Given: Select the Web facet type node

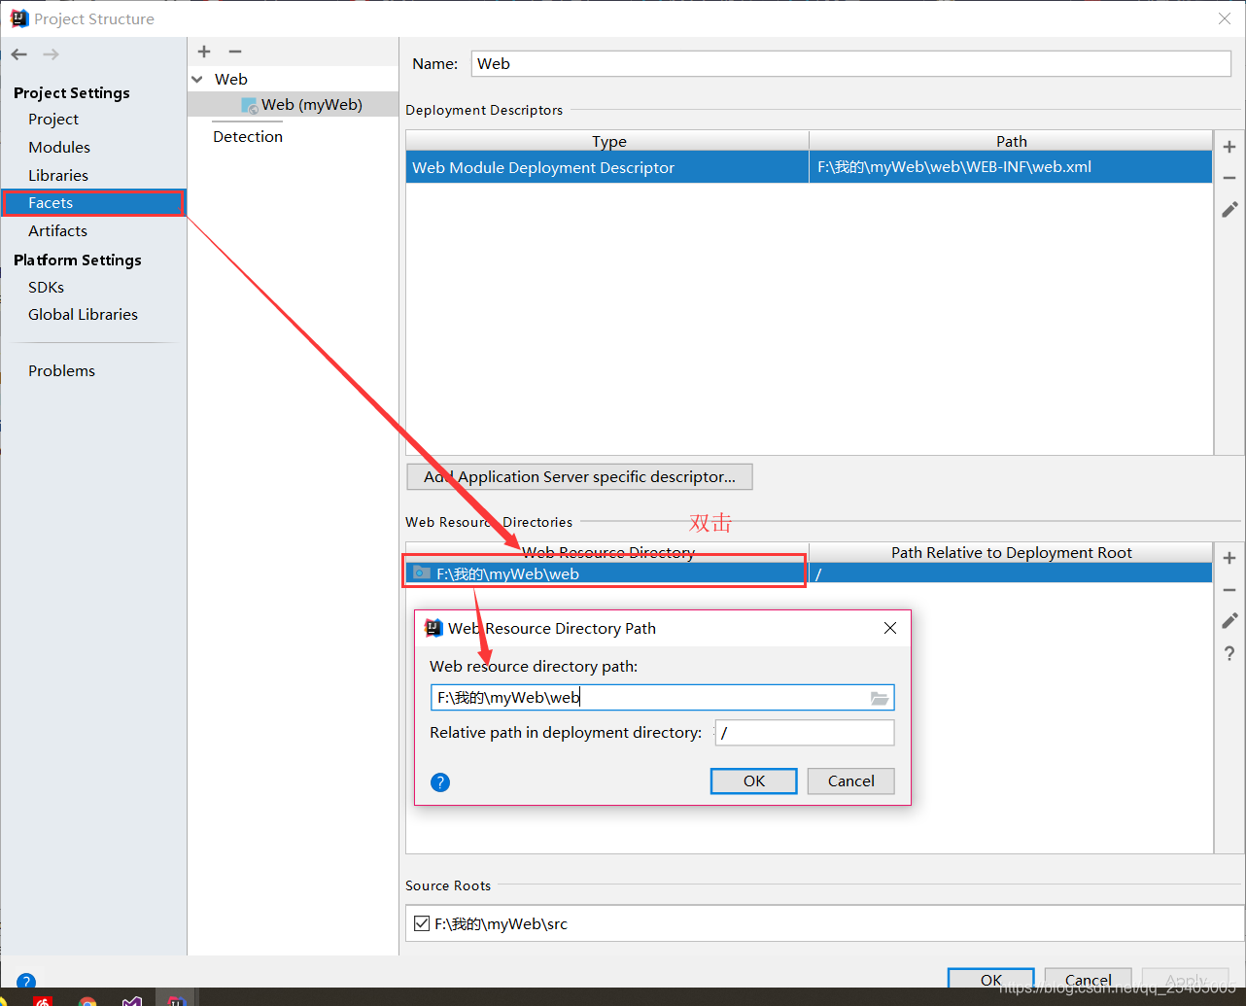Looking at the screenshot, I should click(231, 80).
